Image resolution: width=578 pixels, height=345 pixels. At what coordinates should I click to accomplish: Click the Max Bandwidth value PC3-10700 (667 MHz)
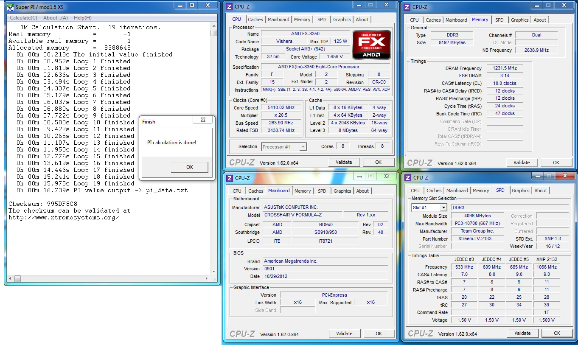pos(477,224)
